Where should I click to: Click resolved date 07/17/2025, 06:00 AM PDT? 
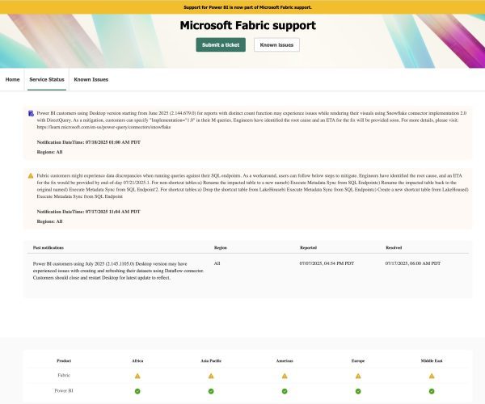coord(413,263)
